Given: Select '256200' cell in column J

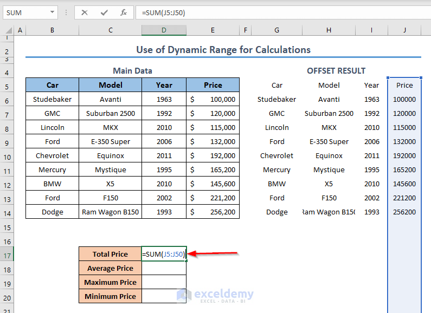Looking at the screenshot, I should 404,212.
